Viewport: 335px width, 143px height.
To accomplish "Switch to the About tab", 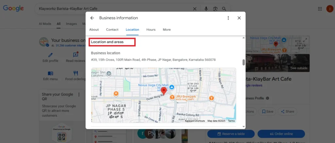I will [x=94, y=30].
